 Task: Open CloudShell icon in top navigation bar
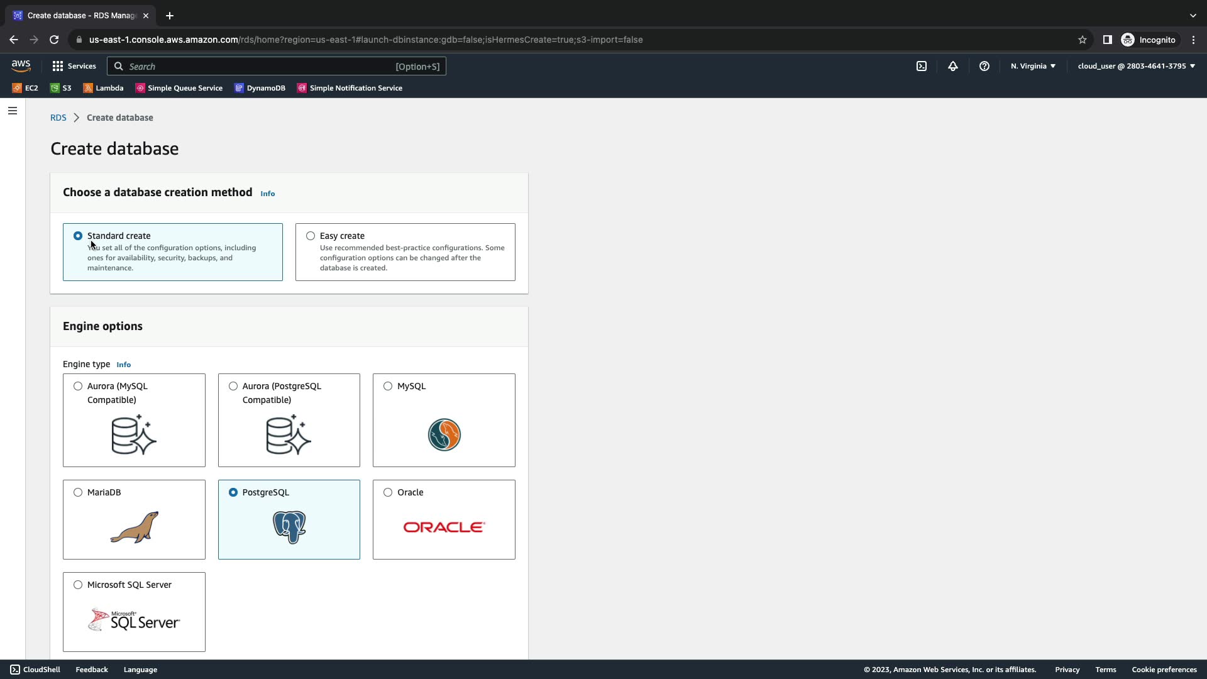[922, 66]
